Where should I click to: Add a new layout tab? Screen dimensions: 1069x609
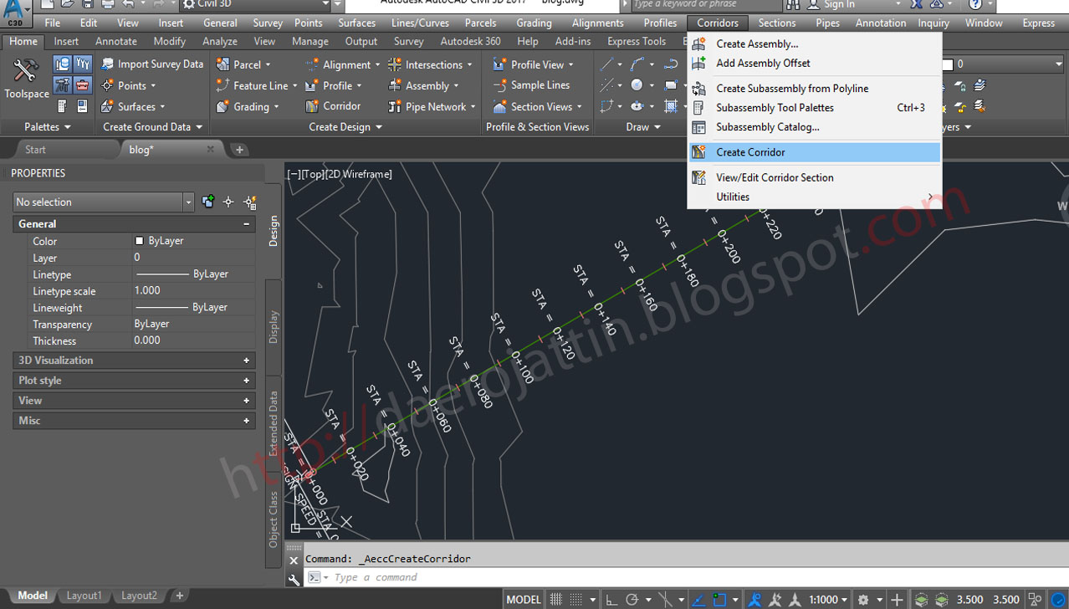[179, 596]
